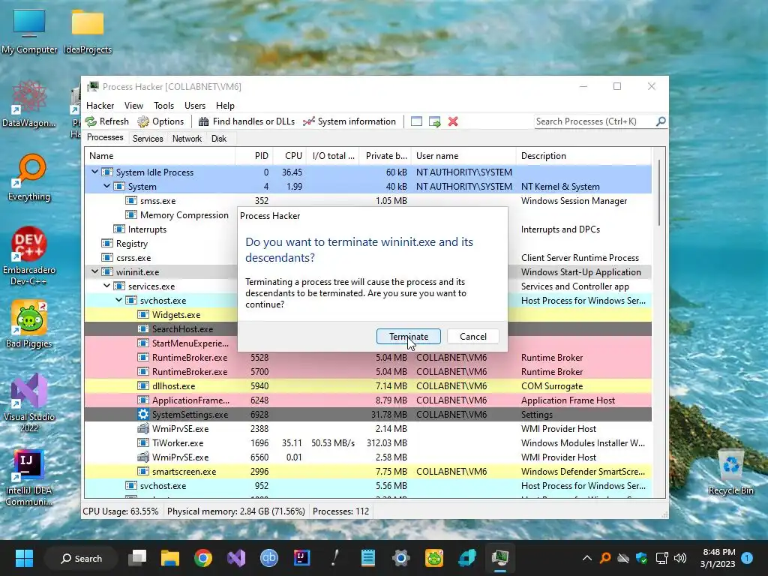
Task: Open the Tools menu
Action: [x=163, y=105]
